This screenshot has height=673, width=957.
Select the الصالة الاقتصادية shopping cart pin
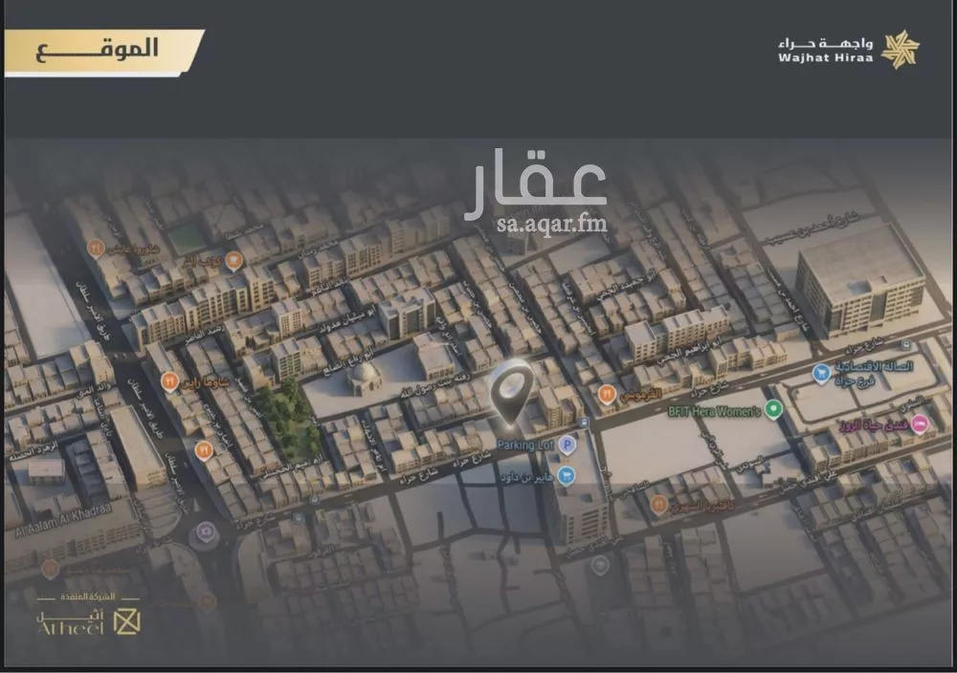(x=821, y=373)
